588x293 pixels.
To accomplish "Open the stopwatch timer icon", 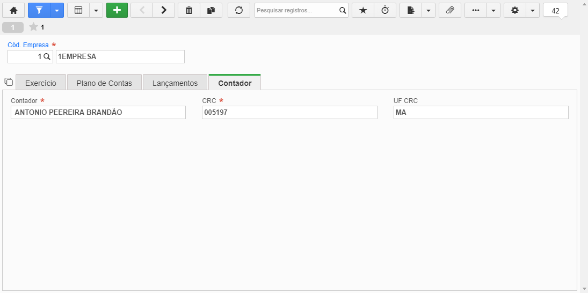I will pyautogui.click(x=385, y=10).
